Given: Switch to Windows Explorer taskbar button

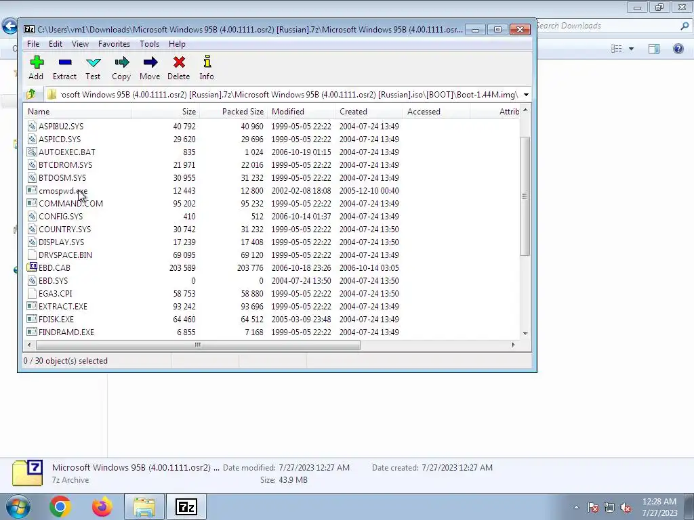Looking at the screenshot, I should (144, 506).
